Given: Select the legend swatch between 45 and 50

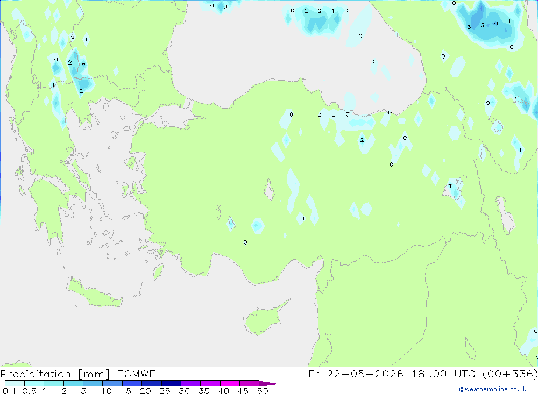Looking at the screenshot, I should click(250, 383).
